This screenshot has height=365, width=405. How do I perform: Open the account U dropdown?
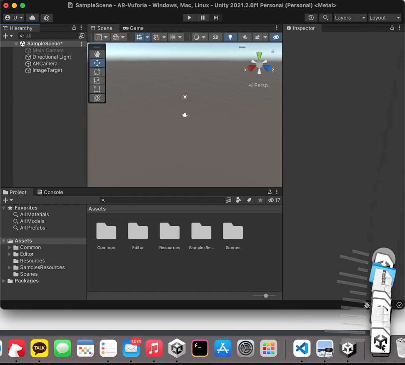pos(14,17)
